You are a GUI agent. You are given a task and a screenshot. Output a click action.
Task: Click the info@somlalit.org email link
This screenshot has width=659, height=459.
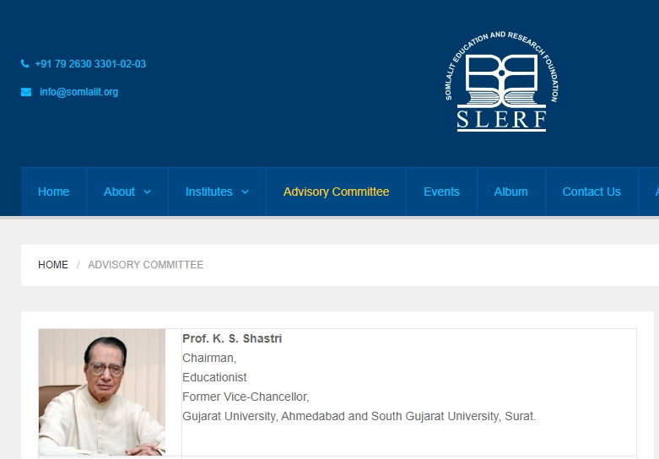coord(78,92)
